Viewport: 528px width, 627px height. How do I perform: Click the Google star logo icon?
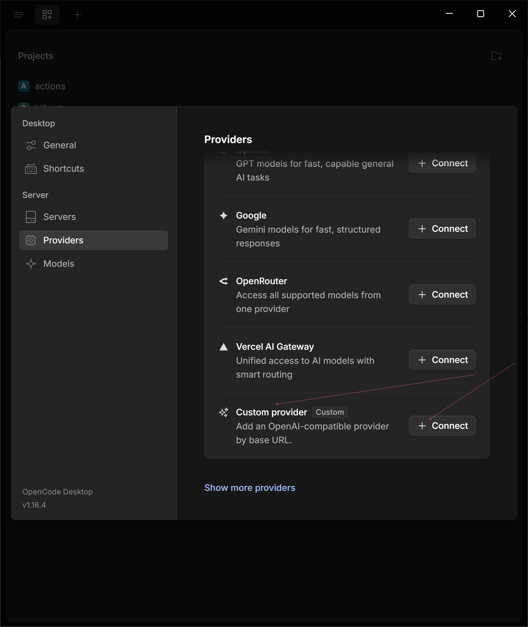click(224, 215)
